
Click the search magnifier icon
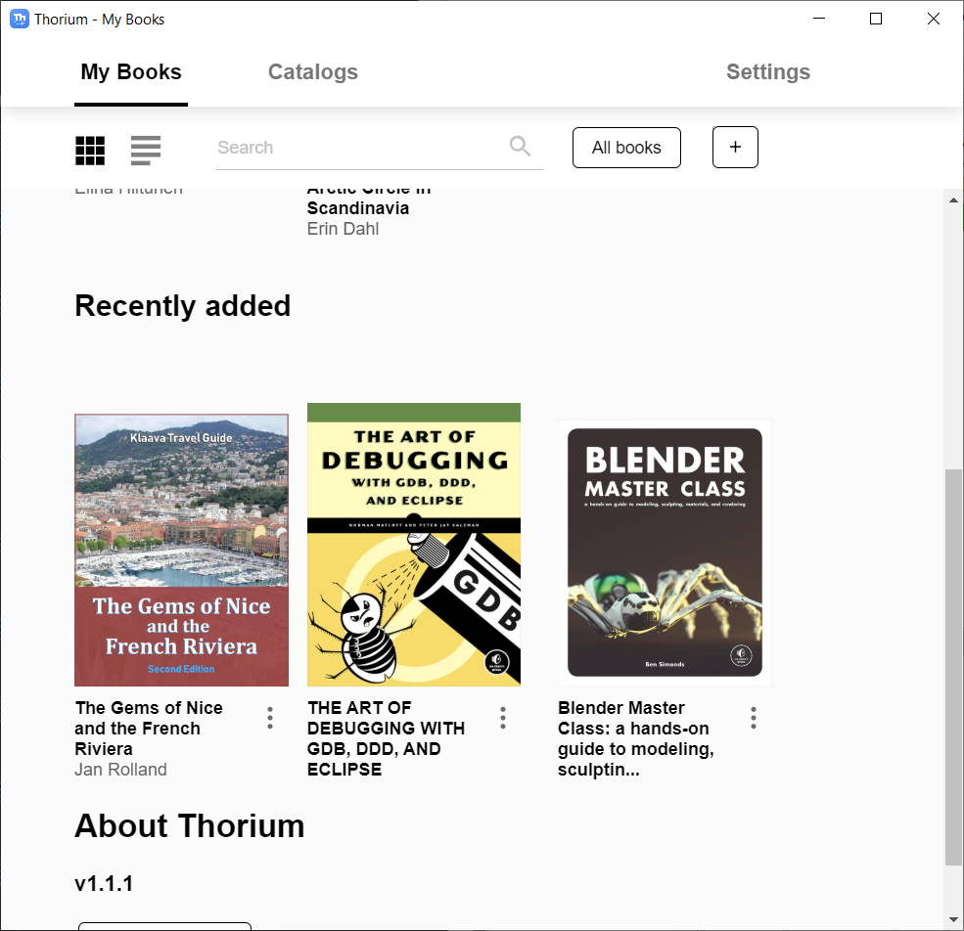tap(520, 147)
